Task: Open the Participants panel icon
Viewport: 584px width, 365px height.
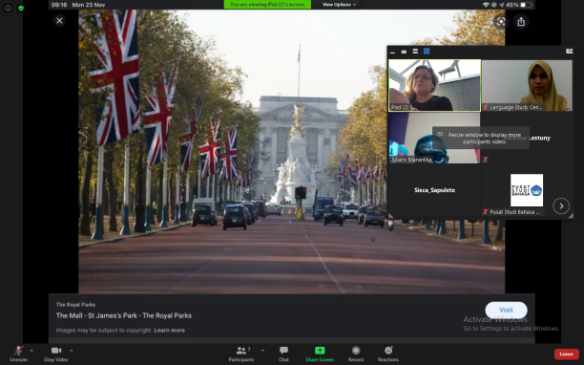Action: pos(241,351)
